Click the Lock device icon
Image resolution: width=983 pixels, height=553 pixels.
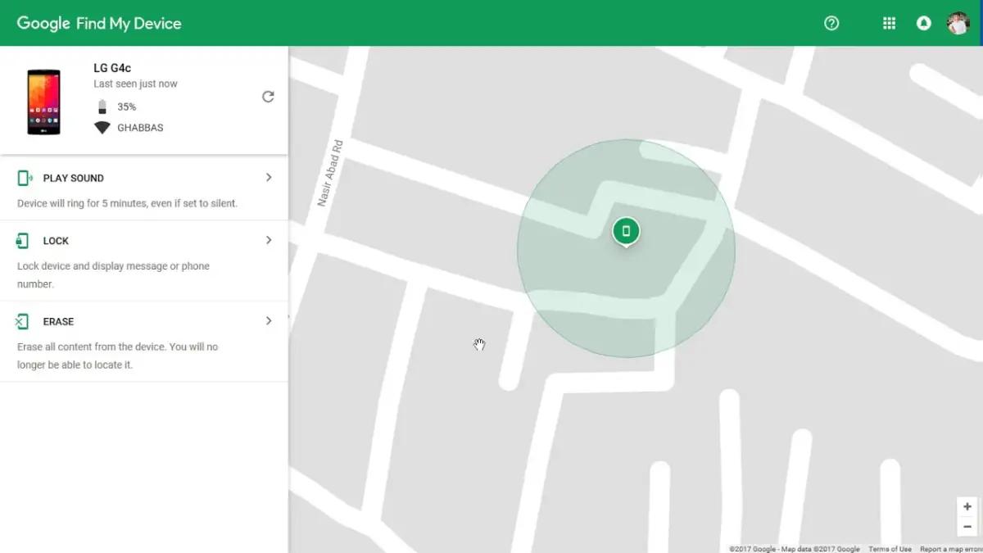(23, 241)
